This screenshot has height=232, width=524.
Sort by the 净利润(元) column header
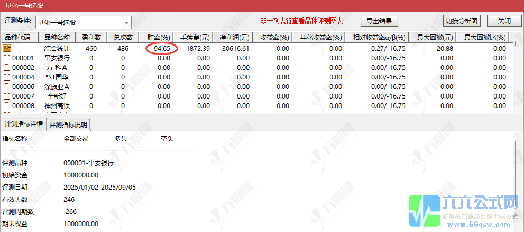pos(232,37)
